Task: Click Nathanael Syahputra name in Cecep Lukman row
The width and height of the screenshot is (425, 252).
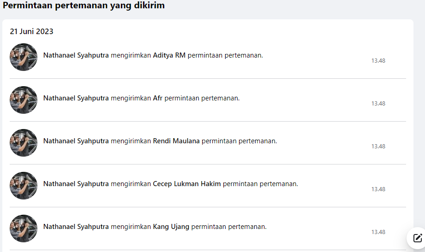Action: coord(76,184)
